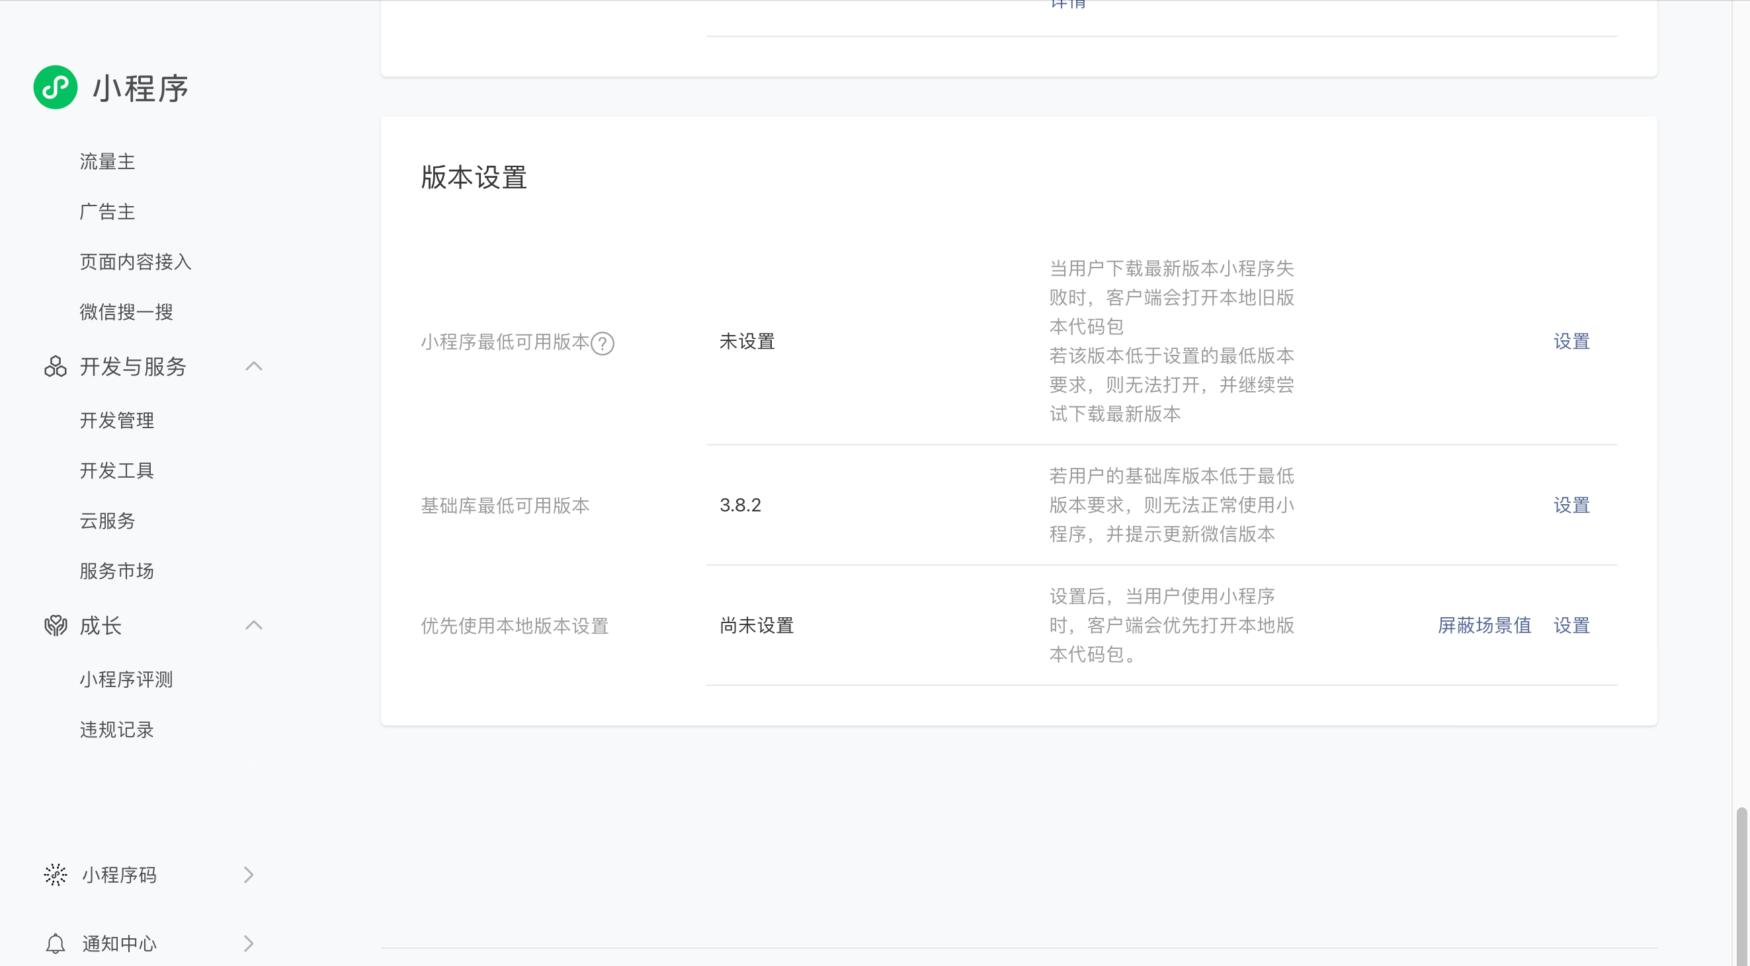Viewport: 1750px width, 966px height.
Task: Open the 流量主 menu item
Action: click(x=107, y=162)
